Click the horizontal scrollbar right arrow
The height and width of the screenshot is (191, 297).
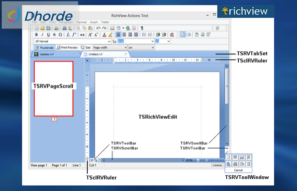tap(183, 160)
